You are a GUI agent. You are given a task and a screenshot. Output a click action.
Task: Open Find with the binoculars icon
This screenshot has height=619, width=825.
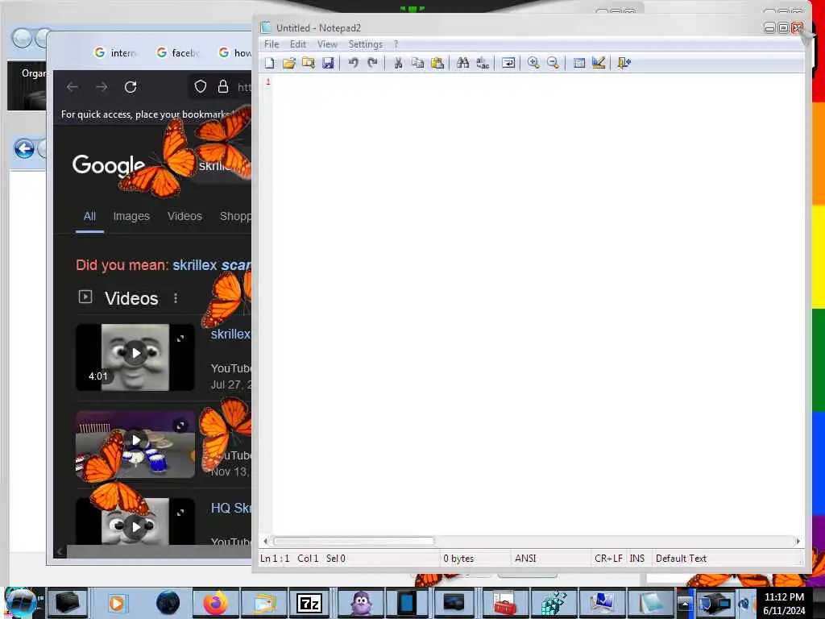pyautogui.click(x=463, y=63)
